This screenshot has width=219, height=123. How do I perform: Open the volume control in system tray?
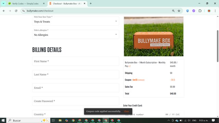tap(189, 120)
